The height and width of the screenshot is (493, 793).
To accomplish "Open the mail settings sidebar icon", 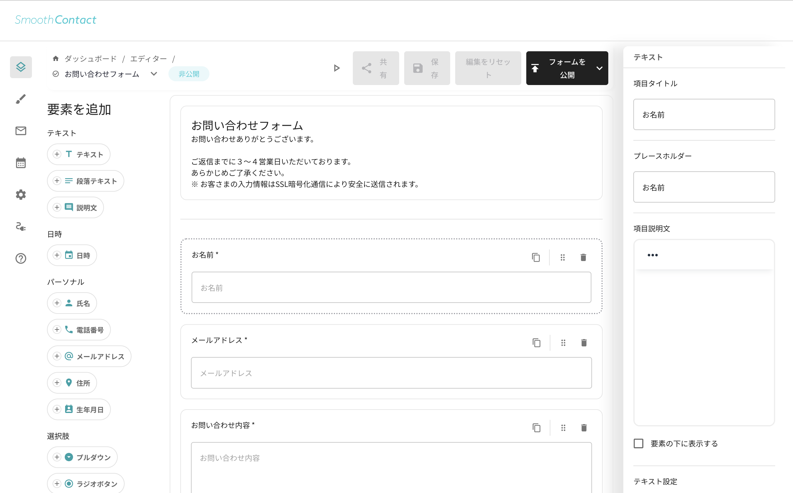I will tap(21, 131).
